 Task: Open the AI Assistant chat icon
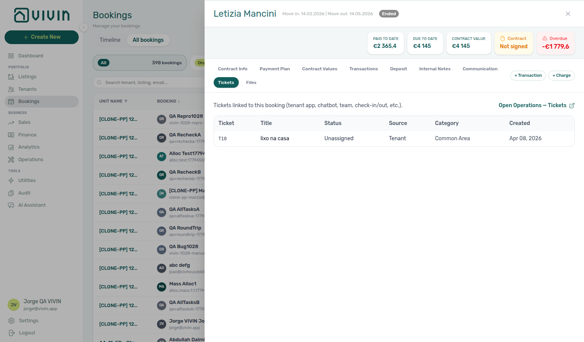point(11,205)
